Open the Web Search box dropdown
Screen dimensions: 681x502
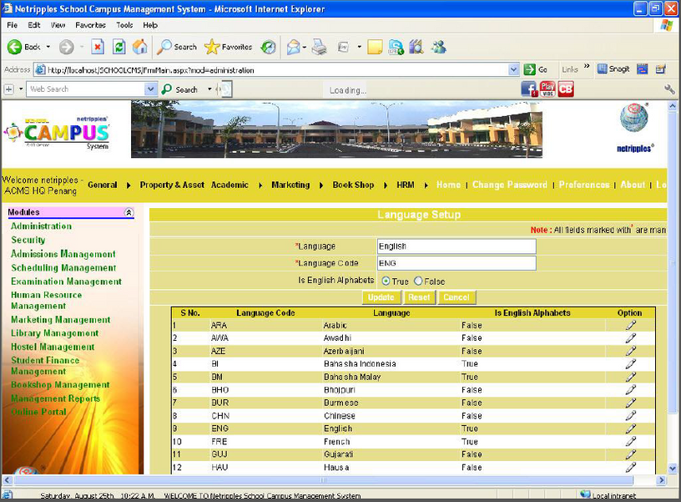pyautogui.click(x=150, y=89)
